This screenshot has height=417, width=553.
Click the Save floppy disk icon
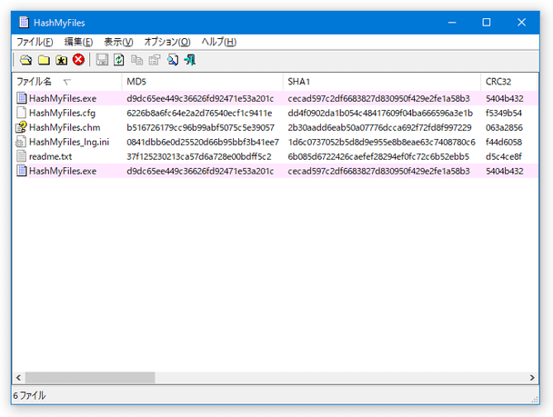[102, 60]
